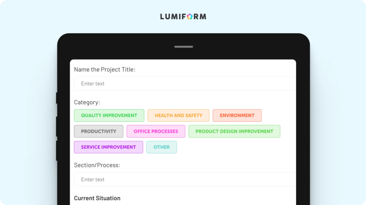Pick the Service Improvement category
The image size is (366, 205).
pyautogui.click(x=108, y=147)
